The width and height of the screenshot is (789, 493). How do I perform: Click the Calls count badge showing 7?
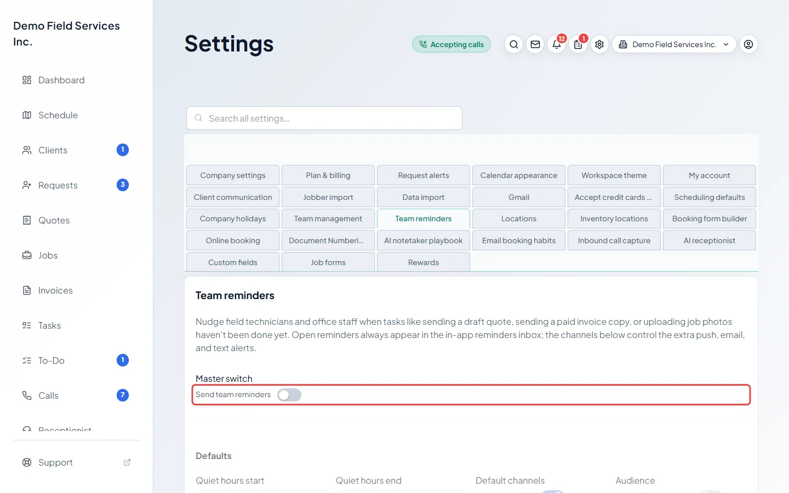123,395
